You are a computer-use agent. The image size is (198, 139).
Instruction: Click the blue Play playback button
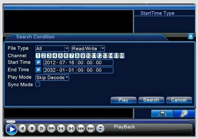(11, 129)
